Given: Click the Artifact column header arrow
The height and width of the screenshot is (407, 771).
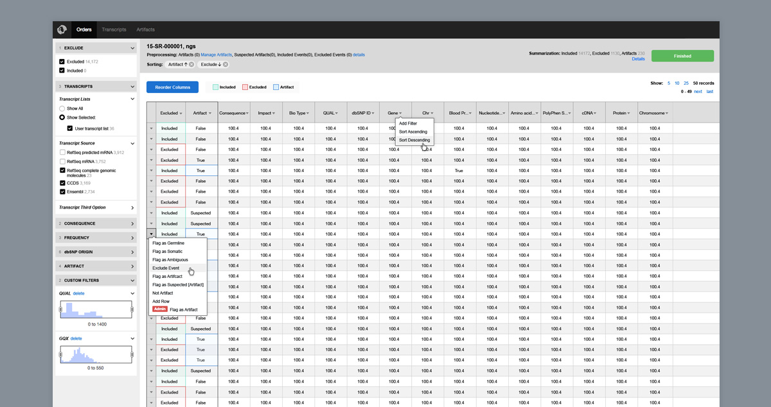Looking at the screenshot, I should click(x=211, y=114).
